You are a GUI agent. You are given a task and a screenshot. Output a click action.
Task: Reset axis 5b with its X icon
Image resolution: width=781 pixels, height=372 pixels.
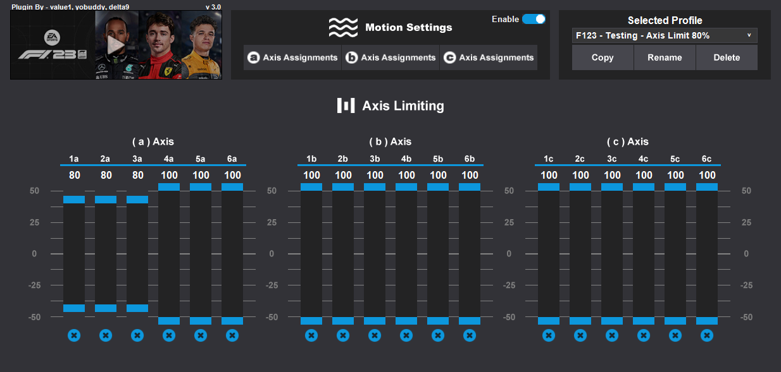[438, 335]
